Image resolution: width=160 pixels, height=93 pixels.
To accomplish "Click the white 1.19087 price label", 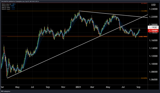I will pos(153,27).
